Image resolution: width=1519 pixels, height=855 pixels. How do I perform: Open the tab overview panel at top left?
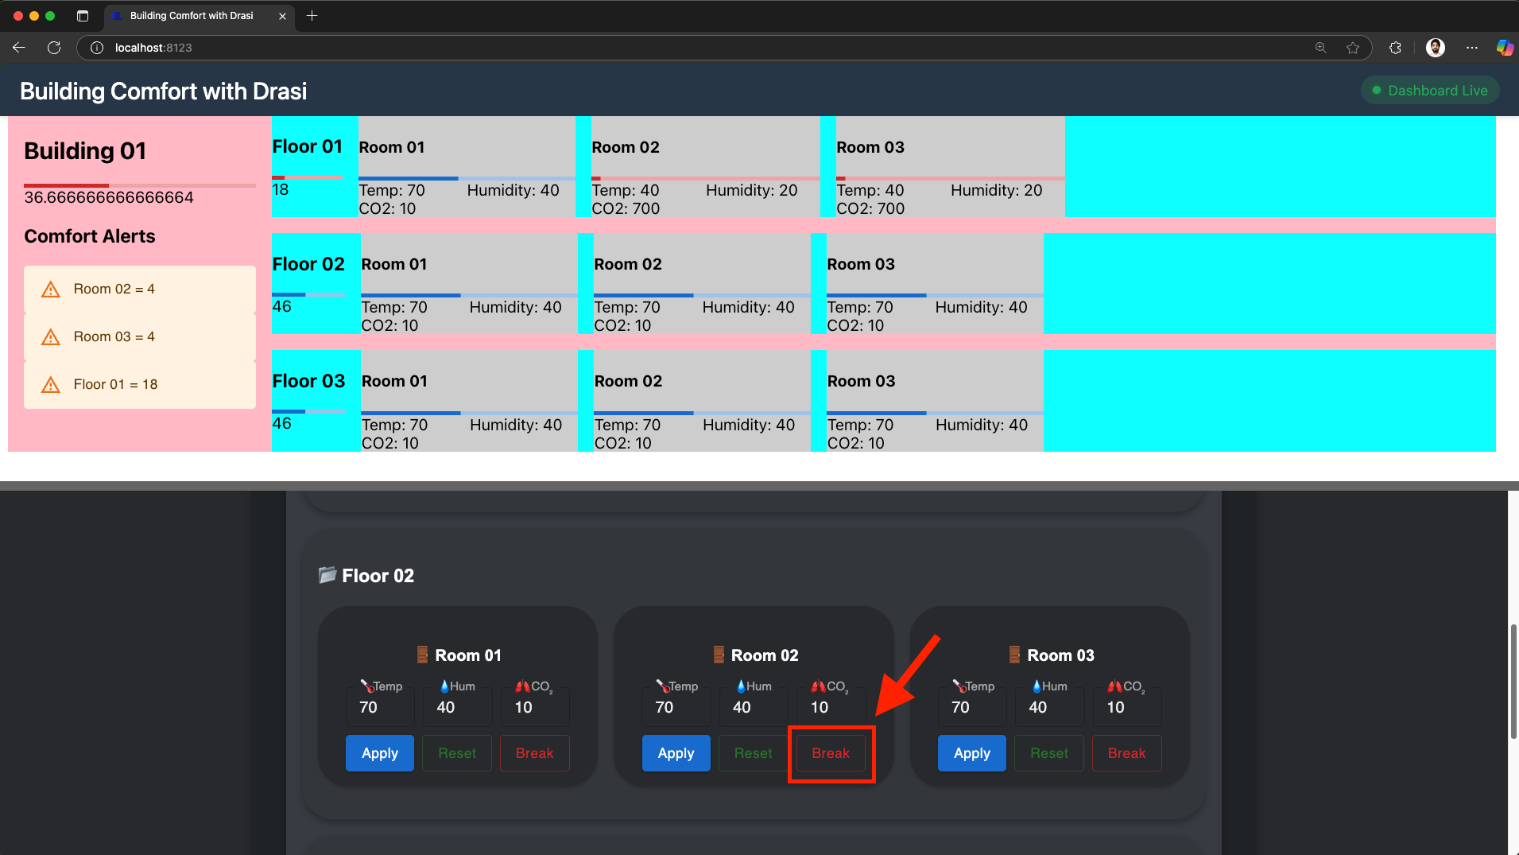(x=82, y=15)
